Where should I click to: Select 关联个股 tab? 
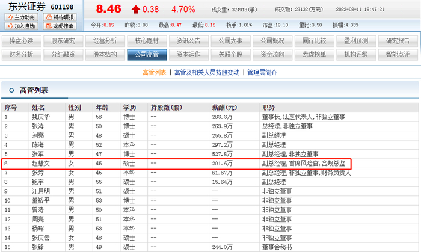231,55
